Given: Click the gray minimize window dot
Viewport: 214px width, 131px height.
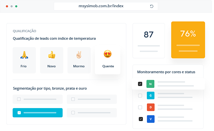Looking at the screenshot, I should 12,6.
